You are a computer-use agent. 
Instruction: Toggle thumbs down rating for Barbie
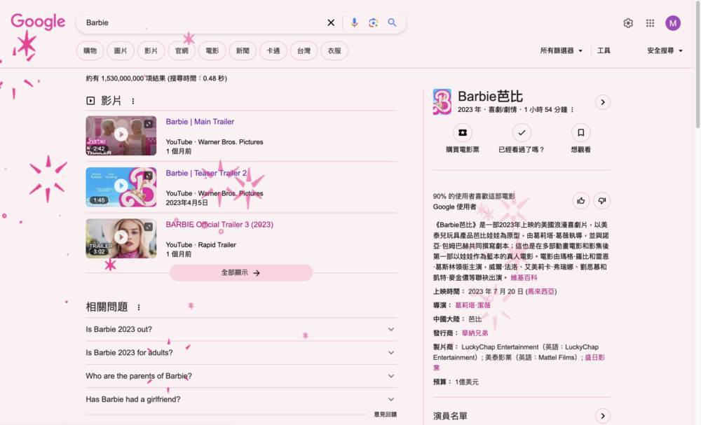(x=601, y=200)
